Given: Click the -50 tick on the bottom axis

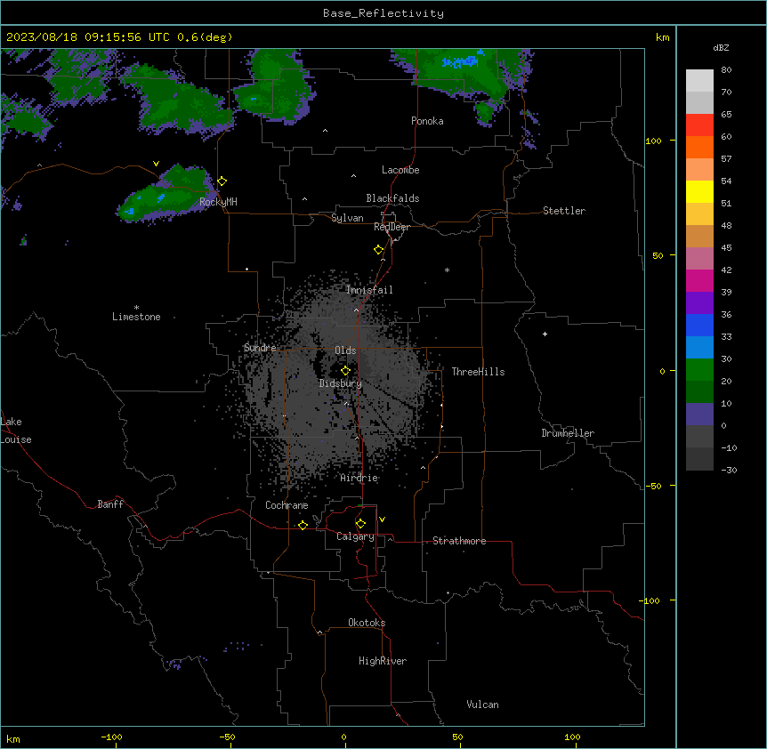Looking at the screenshot, I should pos(227,737).
